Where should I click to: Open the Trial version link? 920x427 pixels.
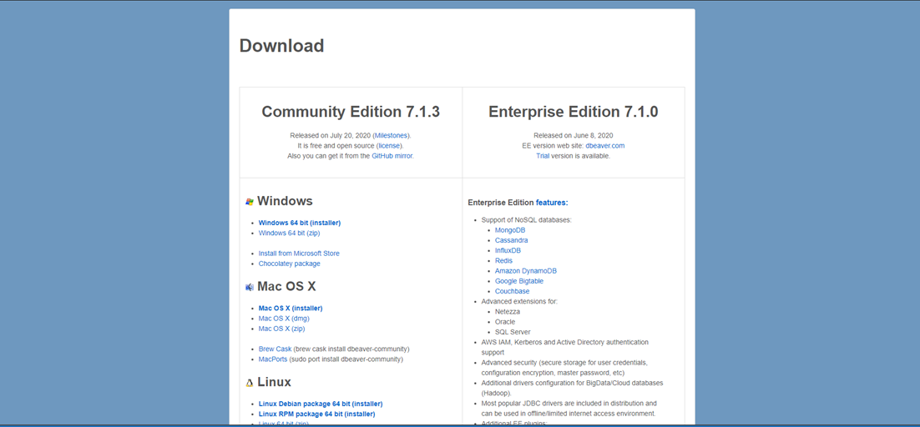click(x=543, y=156)
